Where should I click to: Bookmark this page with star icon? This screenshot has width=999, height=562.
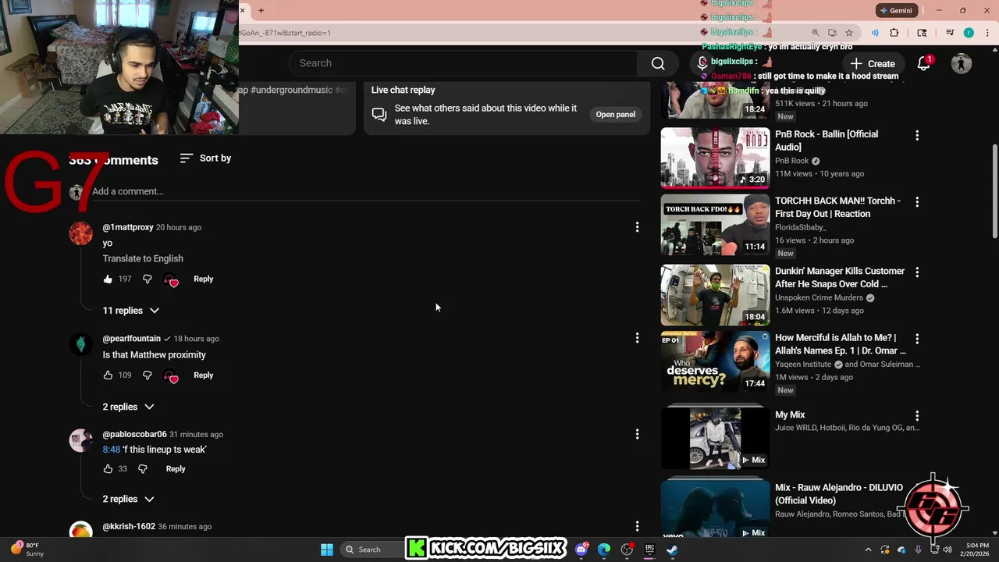849,33
